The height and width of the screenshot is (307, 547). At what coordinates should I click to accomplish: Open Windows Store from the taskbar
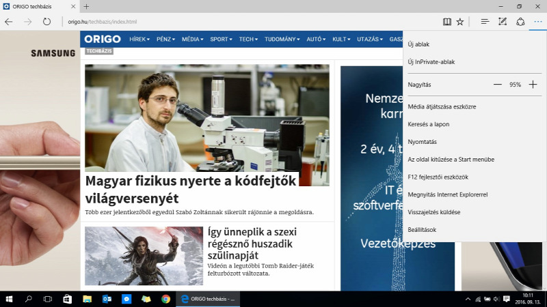67,299
